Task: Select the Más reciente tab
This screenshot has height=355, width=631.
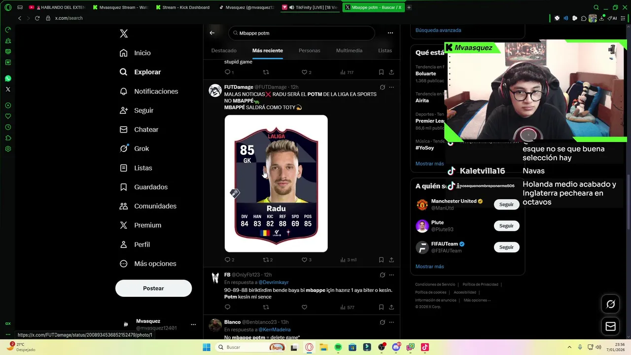Action: point(268,50)
